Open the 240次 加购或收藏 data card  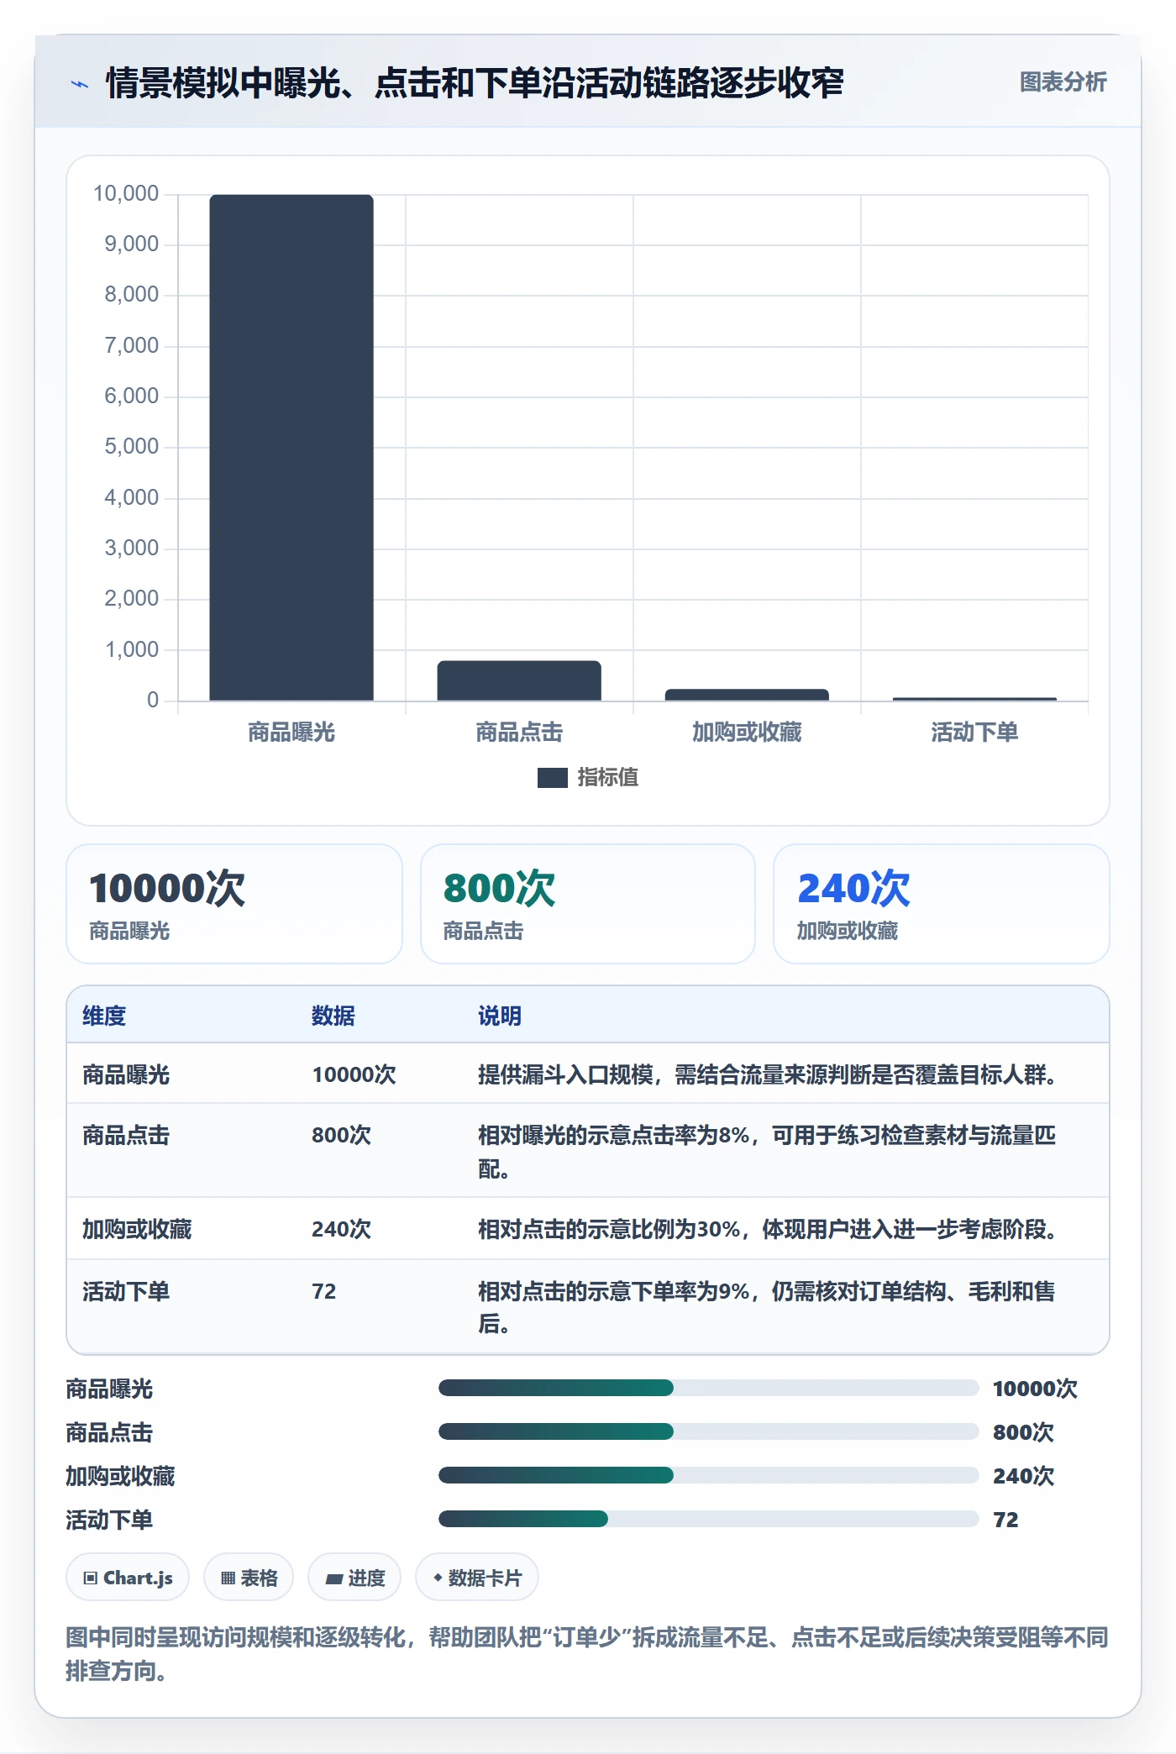(x=942, y=904)
